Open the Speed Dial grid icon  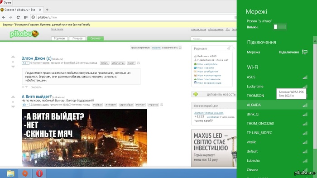[x=26, y=17]
